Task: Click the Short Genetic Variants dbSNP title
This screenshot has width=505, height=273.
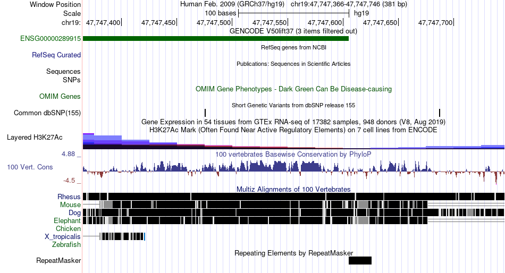Action: click(293, 105)
